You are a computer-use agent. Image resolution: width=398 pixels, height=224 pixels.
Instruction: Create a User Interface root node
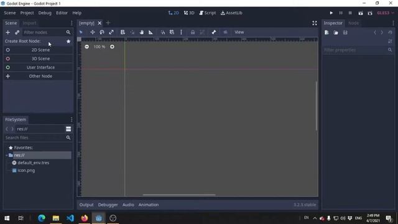coord(39,68)
